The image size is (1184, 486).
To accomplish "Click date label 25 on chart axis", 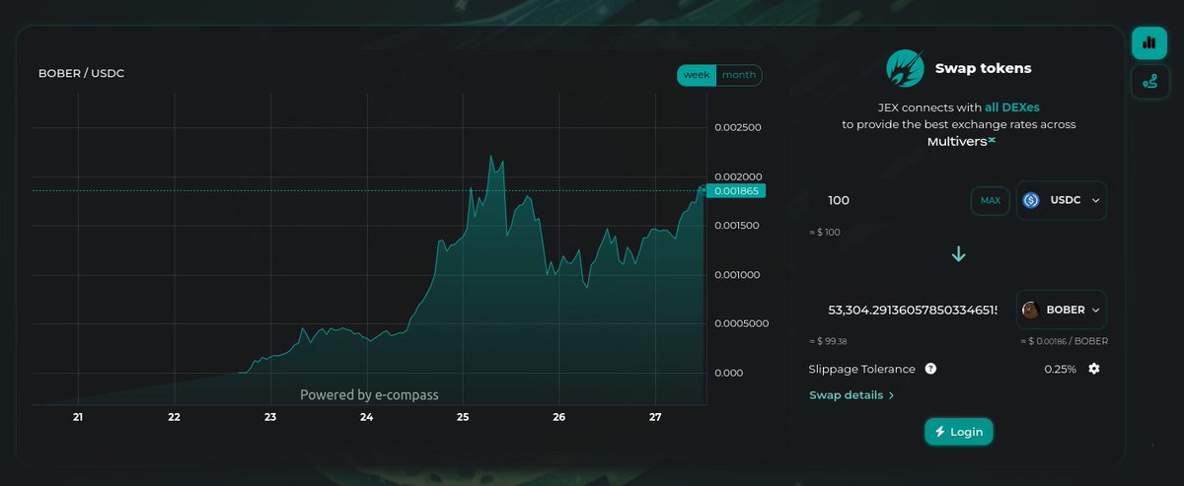I will [463, 418].
